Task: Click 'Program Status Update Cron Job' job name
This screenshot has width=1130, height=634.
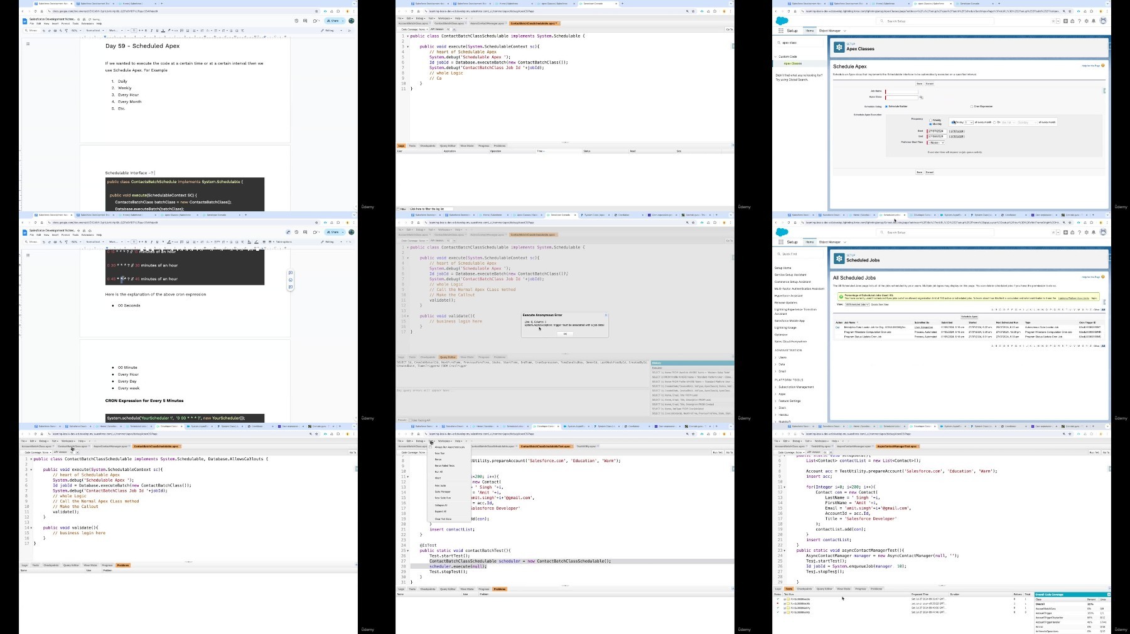Action: [x=863, y=337]
